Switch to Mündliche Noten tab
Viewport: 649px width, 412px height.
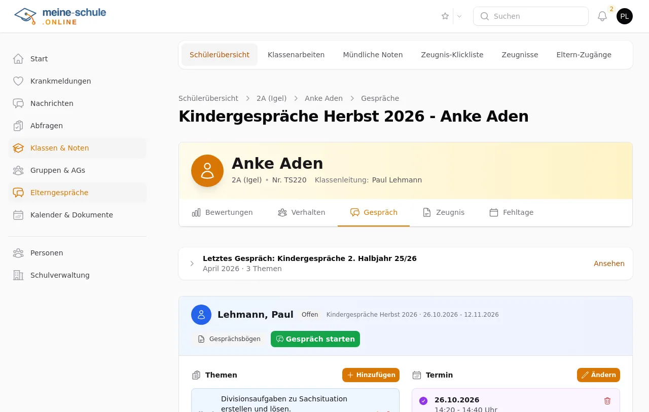[x=373, y=55]
